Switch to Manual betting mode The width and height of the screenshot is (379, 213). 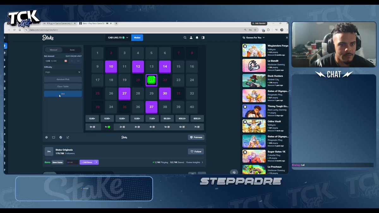(53, 50)
